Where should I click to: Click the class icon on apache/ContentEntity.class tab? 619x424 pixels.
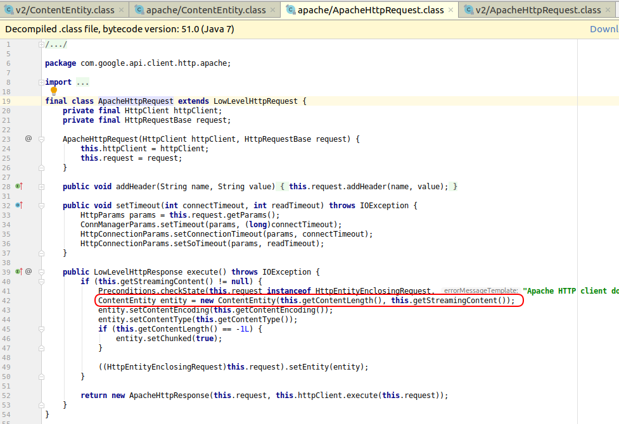(x=139, y=9)
